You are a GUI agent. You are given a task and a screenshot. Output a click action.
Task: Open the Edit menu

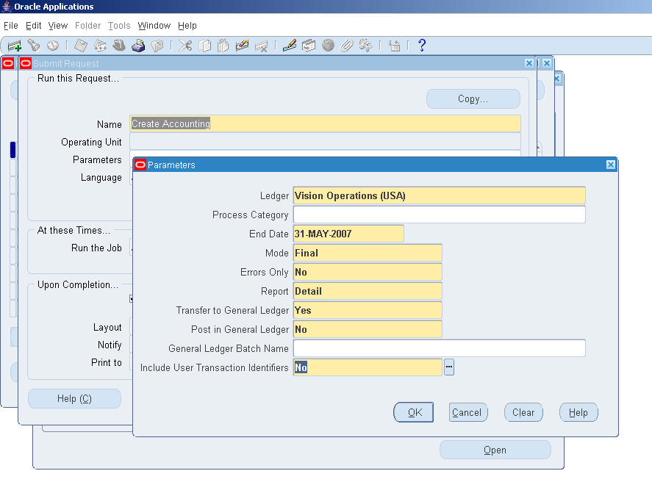click(x=34, y=26)
